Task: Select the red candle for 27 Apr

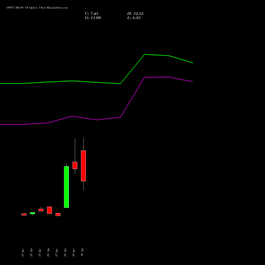Action: (x=58, y=215)
